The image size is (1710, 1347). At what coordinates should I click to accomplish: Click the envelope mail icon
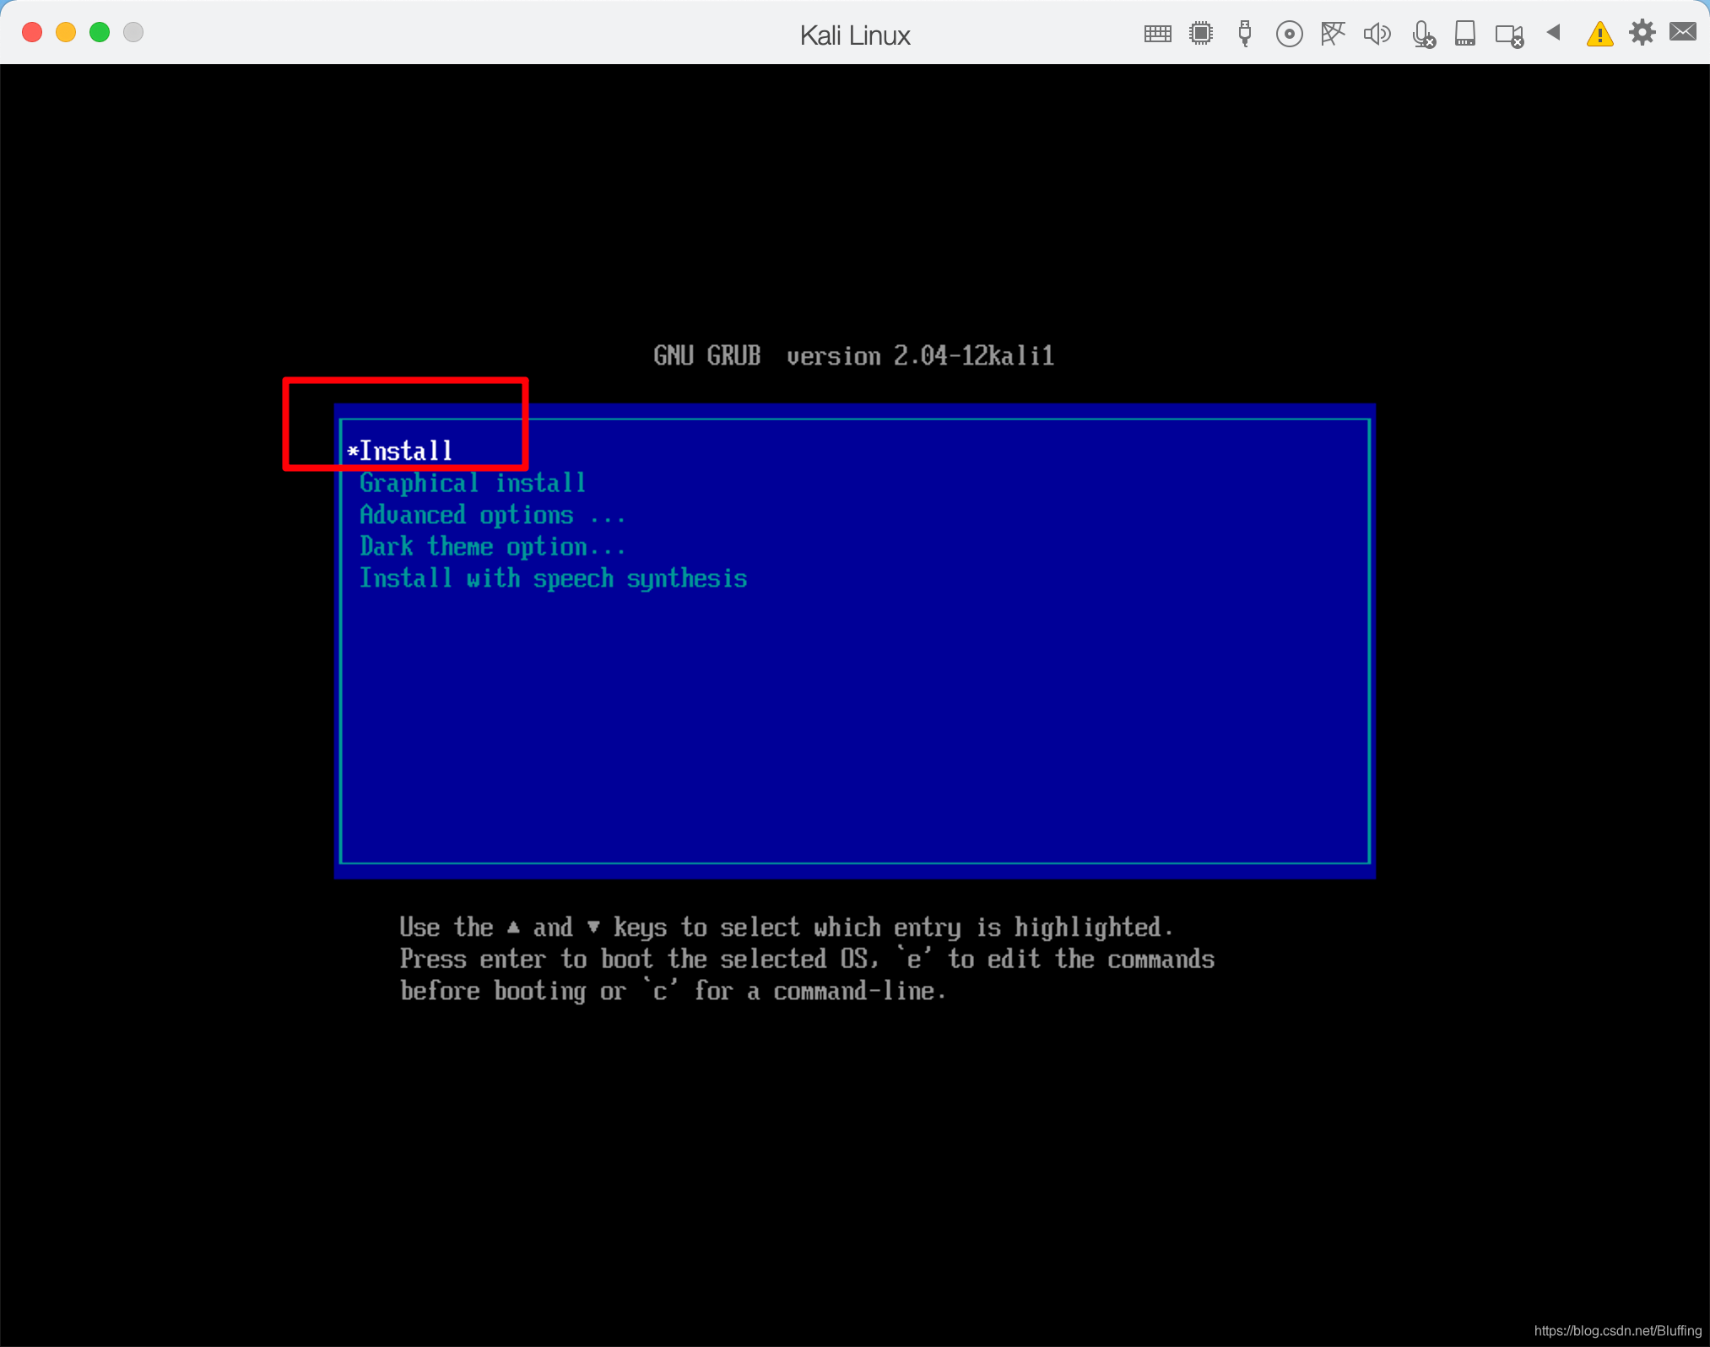pos(1682,32)
